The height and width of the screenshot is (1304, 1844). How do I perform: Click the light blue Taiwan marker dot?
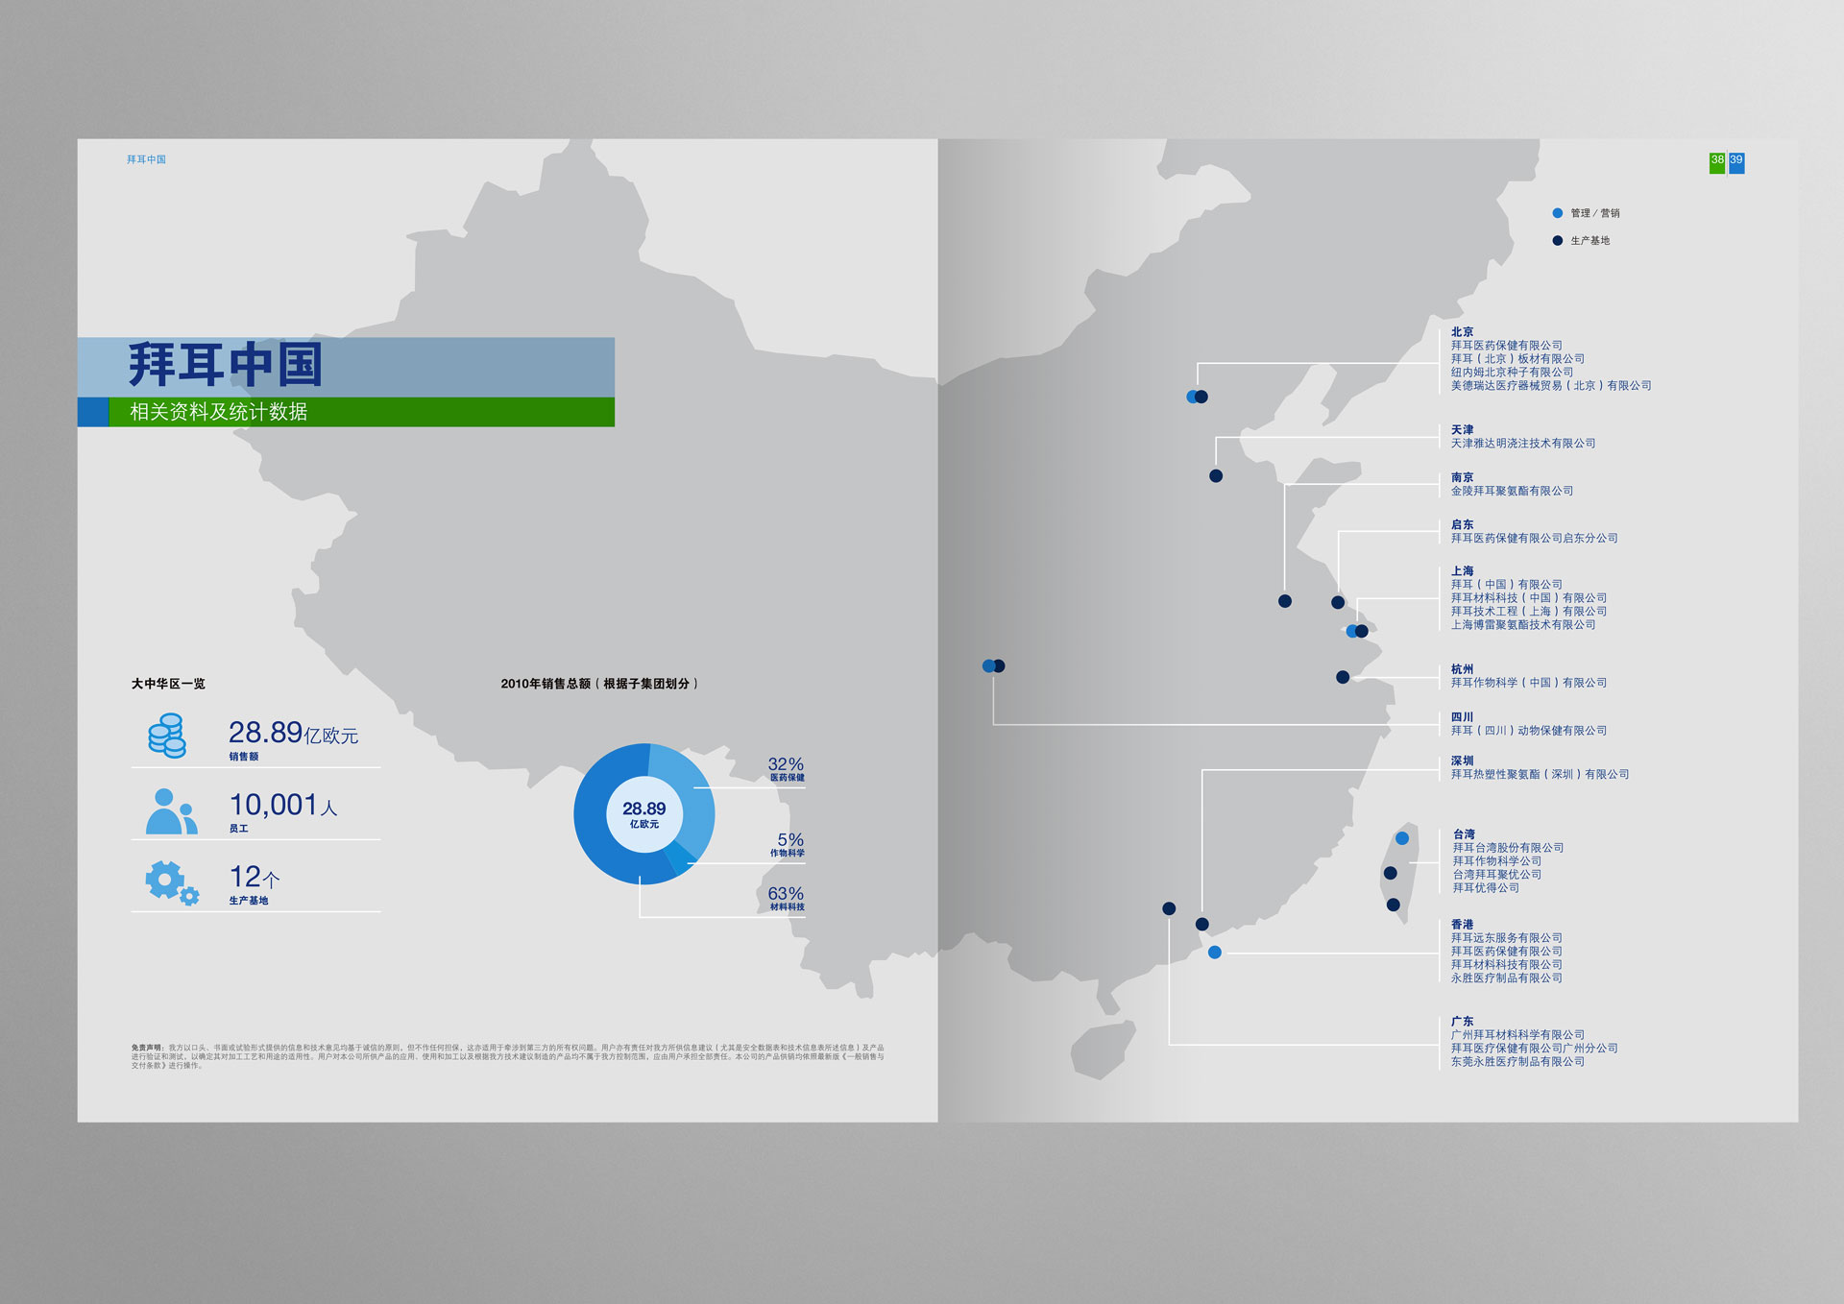coord(1402,838)
